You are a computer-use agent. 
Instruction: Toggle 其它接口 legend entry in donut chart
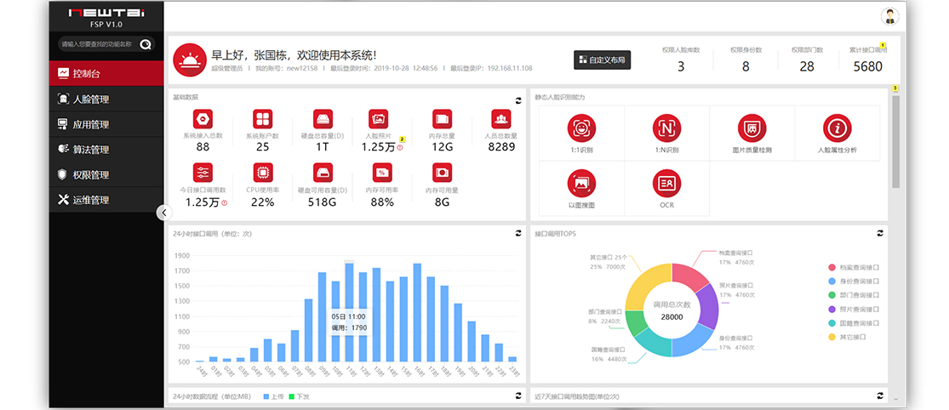pos(854,337)
